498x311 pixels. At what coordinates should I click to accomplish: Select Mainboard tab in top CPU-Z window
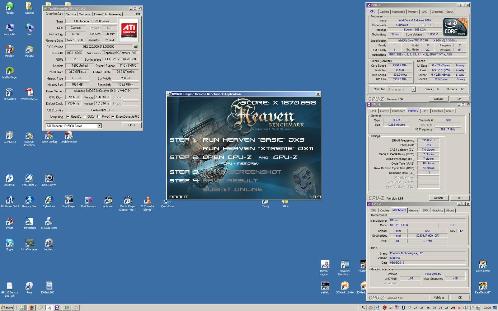(x=398, y=12)
